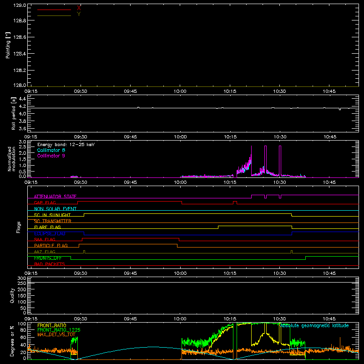Click the 80 tick on Degrees axis

coord(23,330)
